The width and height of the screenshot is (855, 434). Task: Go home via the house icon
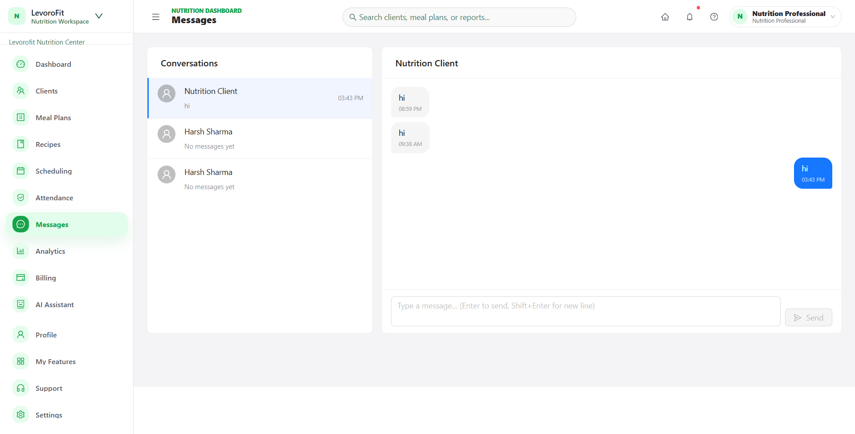(x=665, y=17)
